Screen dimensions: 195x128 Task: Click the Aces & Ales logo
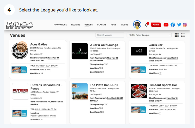pos(19,51)
